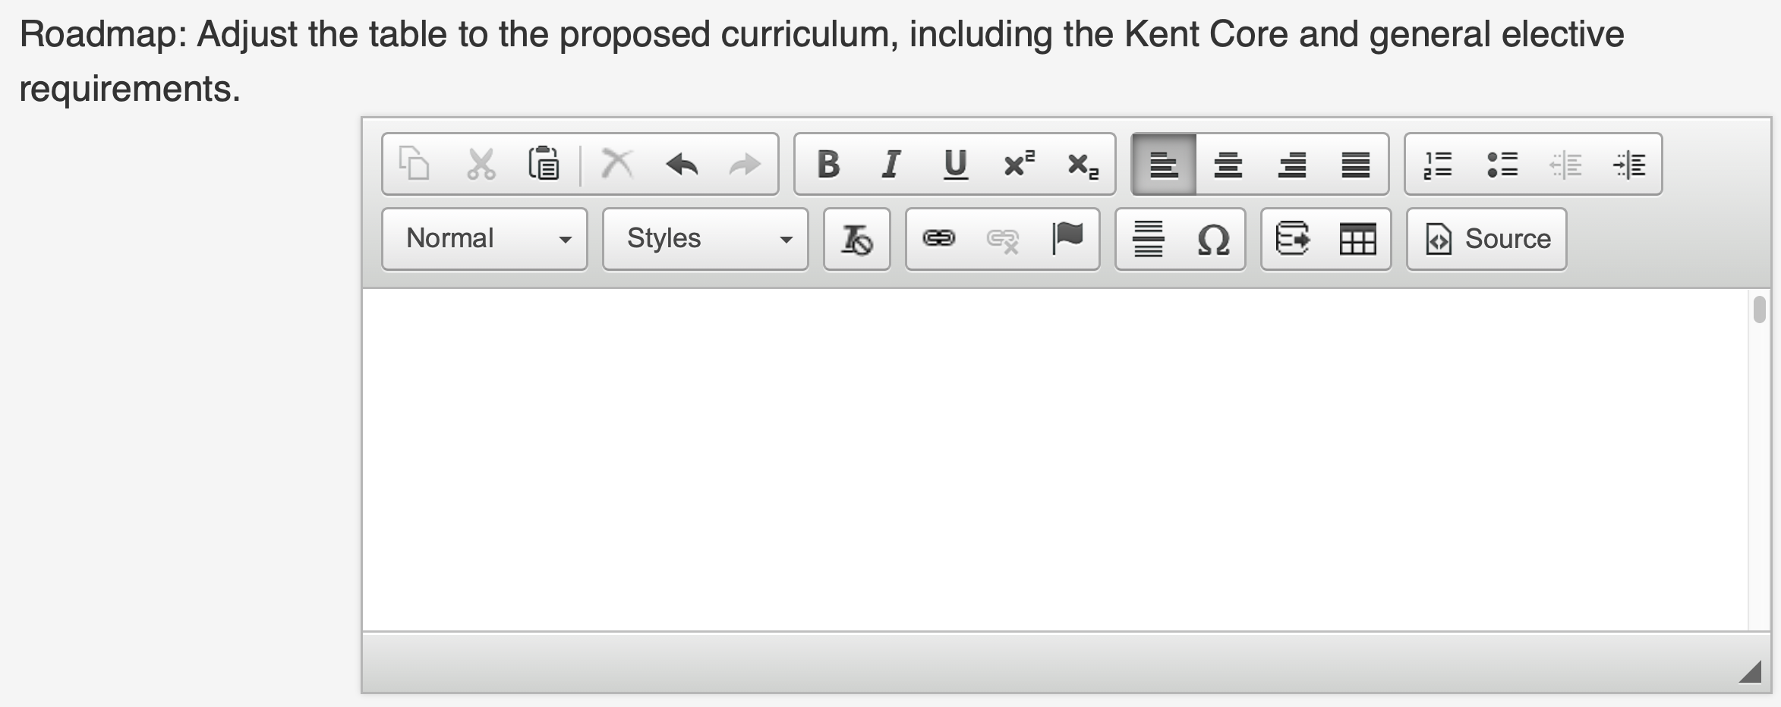Paste content from the clipboard
This screenshot has height=707, width=1781.
(544, 163)
